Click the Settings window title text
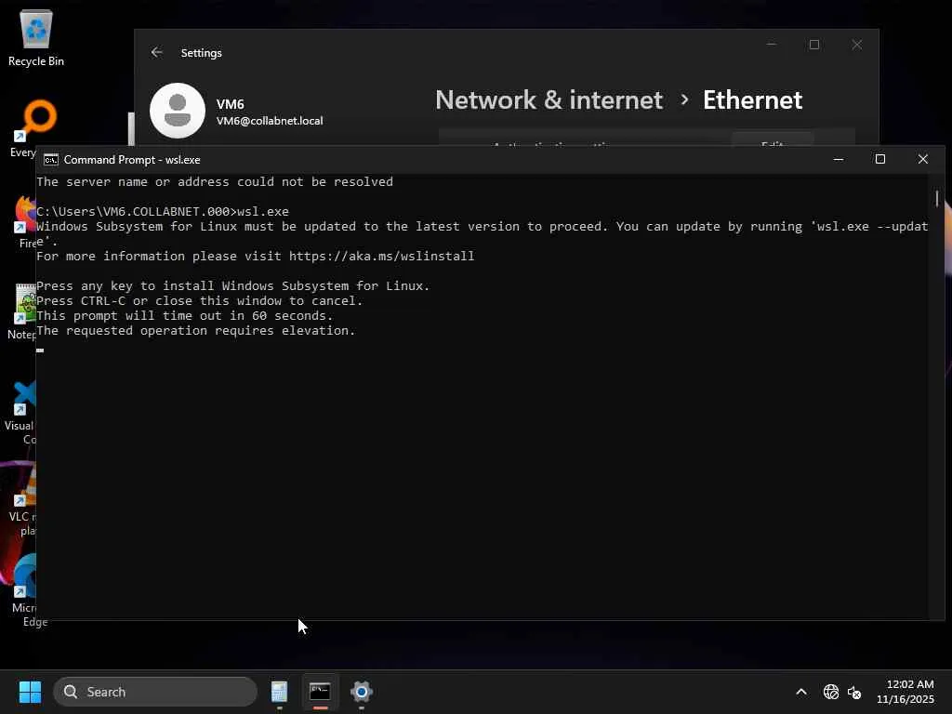Screen dimensions: 952x714 [x=202, y=53]
